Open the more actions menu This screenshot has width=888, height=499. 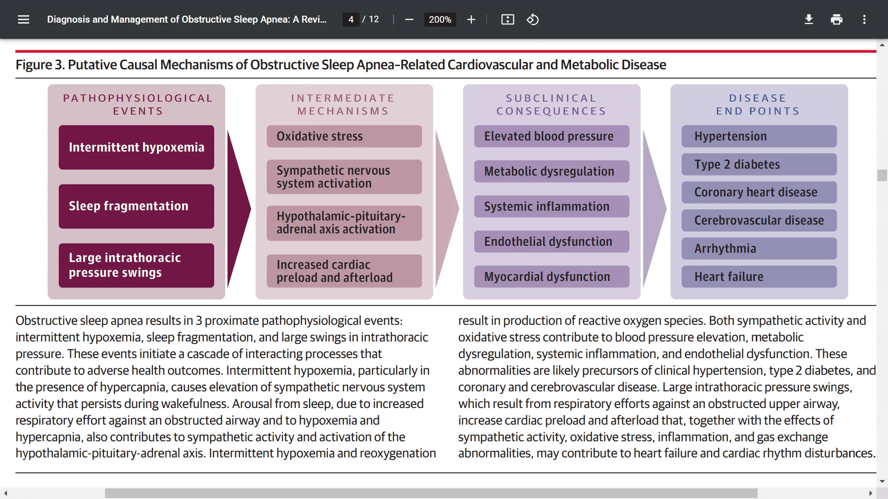864,19
